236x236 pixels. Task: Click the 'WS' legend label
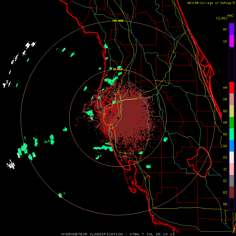[x=225, y=146]
